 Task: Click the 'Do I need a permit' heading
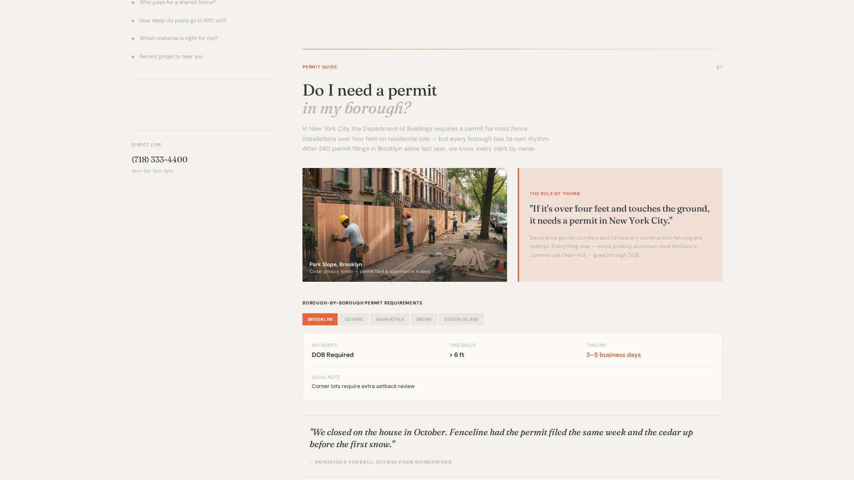click(370, 90)
